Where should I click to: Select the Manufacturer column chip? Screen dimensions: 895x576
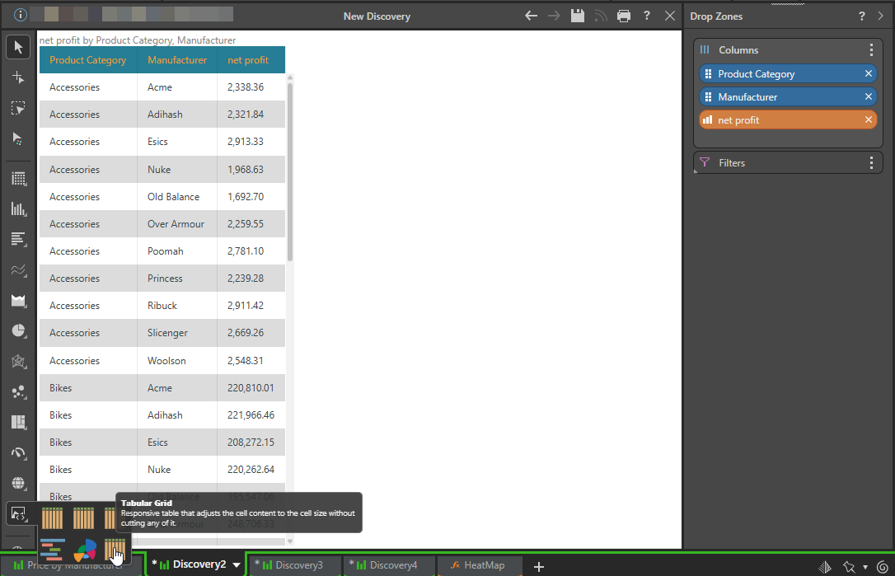point(788,96)
